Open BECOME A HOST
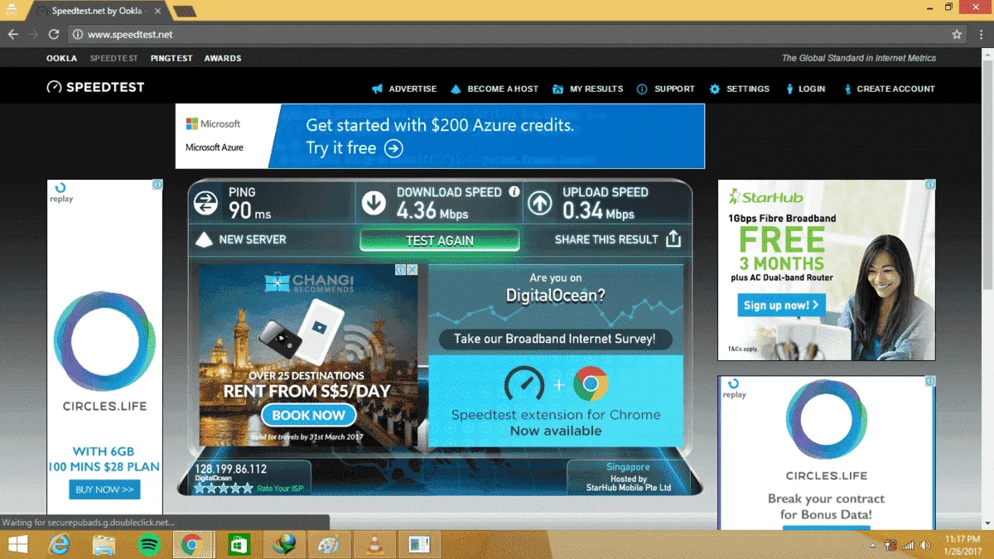 [495, 89]
